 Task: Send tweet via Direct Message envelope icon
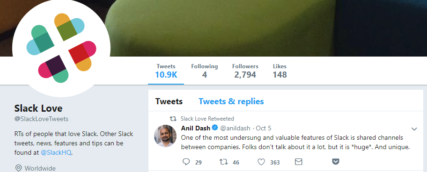coord(298,162)
